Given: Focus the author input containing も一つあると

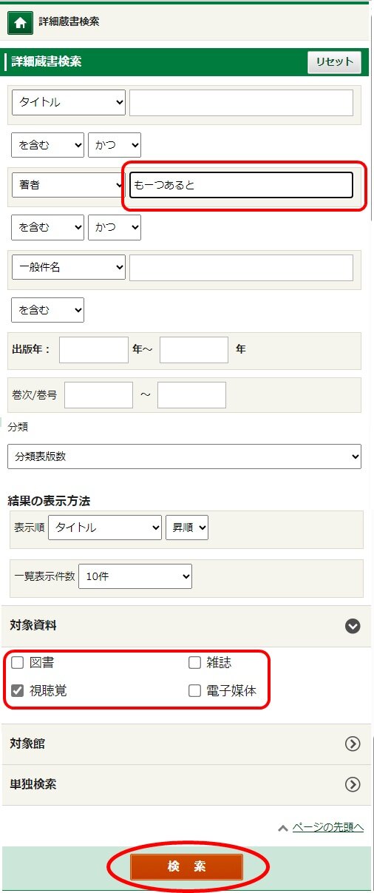Looking at the screenshot, I should click(241, 185).
